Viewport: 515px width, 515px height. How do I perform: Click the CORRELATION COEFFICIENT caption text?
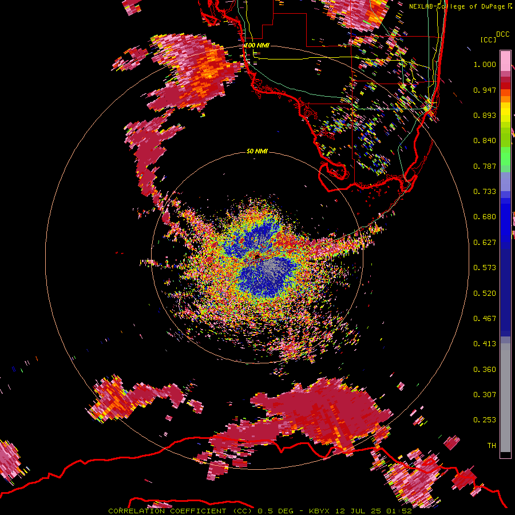coord(167,511)
